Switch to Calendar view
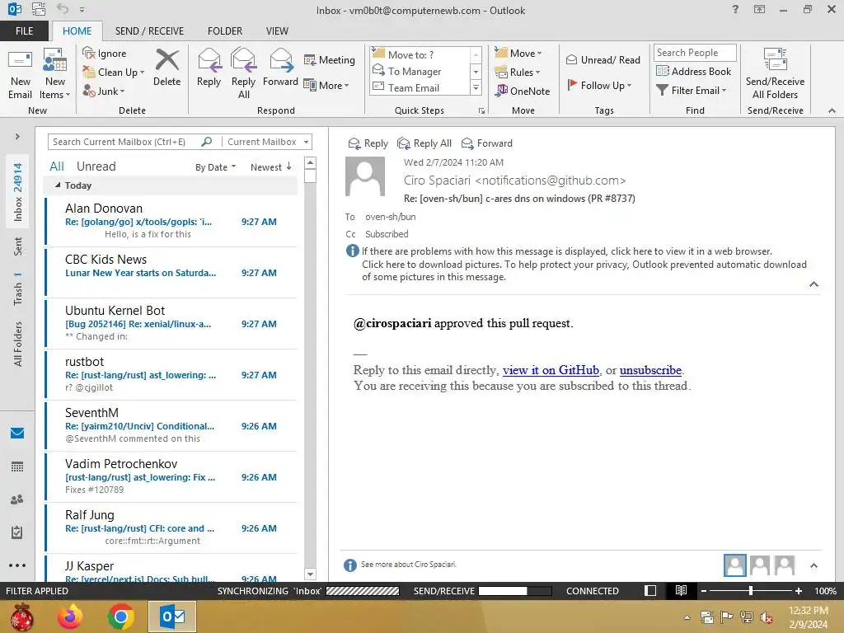Image resolution: width=844 pixels, height=633 pixels. 17,467
